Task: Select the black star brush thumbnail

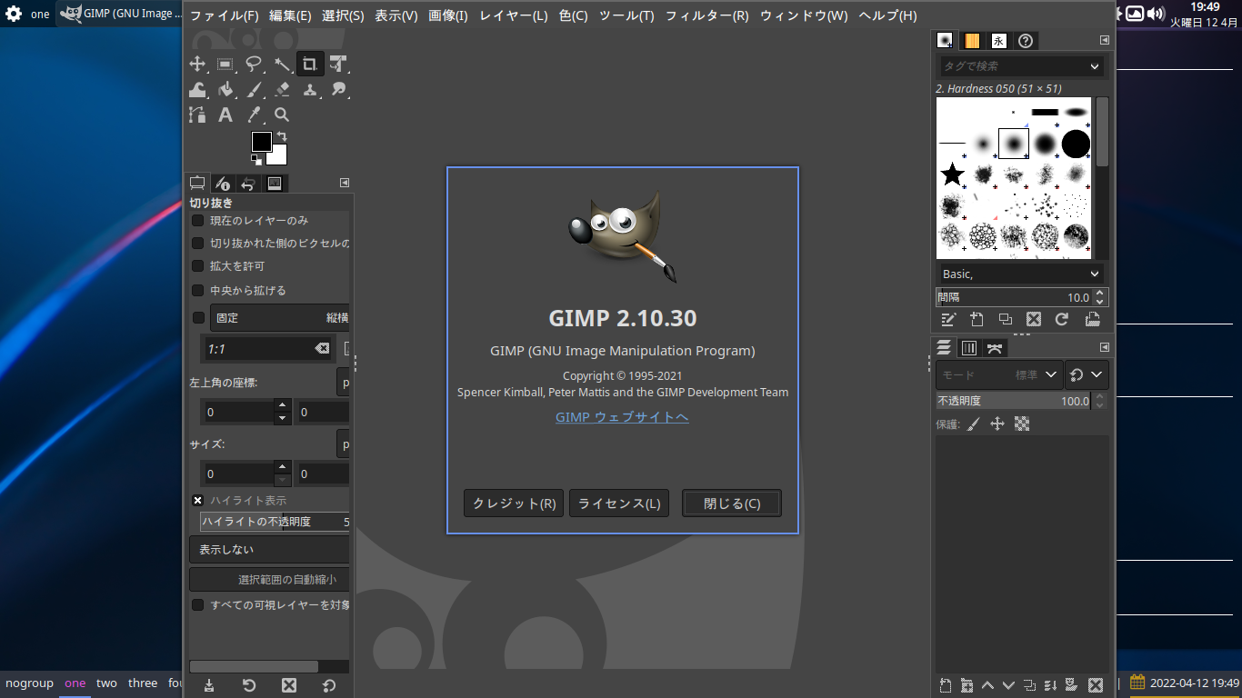Action: 952,174
